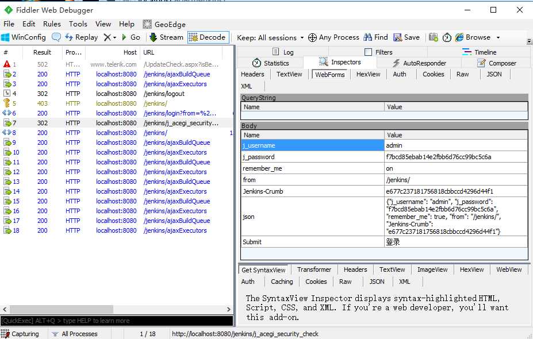Select session 7 j_acegi_security row icon
The image size is (533, 339).
pyautogui.click(x=7, y=123)
